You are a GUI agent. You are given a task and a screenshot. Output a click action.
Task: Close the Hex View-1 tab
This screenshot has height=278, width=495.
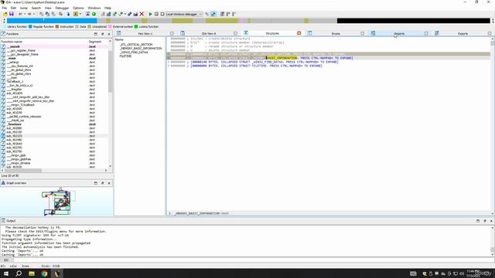(172, 33)
